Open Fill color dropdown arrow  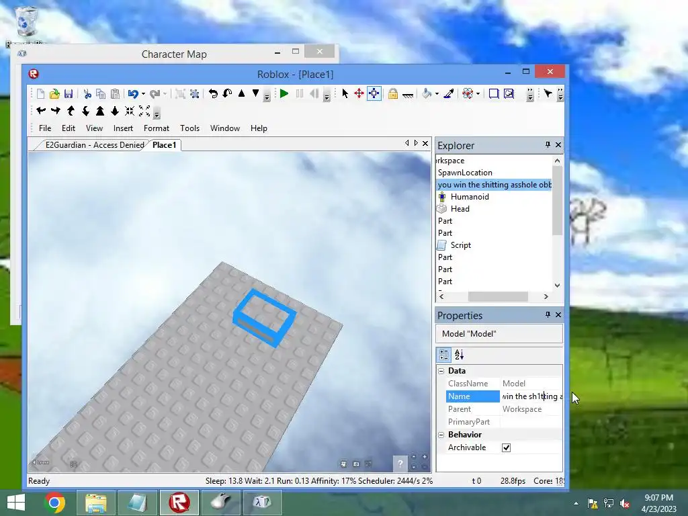tap(437, 94)
